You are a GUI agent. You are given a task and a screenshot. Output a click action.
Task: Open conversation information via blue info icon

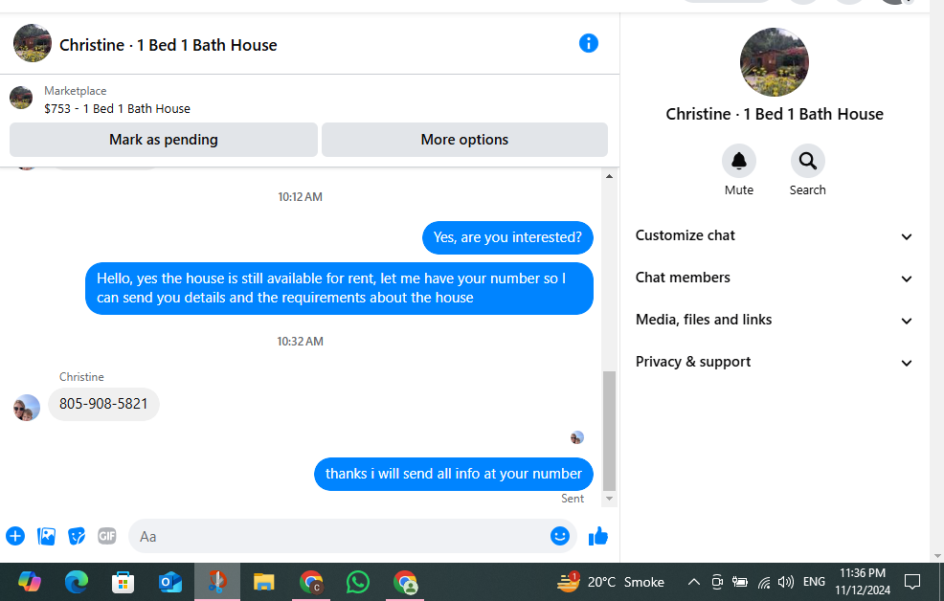click(x=588, y=43)
